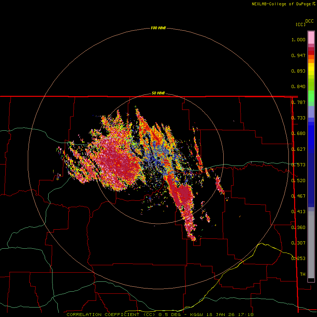317x317 pixels.
Task: Pick the light pink swatch beside 1.000
Action: tap(311, 38)
